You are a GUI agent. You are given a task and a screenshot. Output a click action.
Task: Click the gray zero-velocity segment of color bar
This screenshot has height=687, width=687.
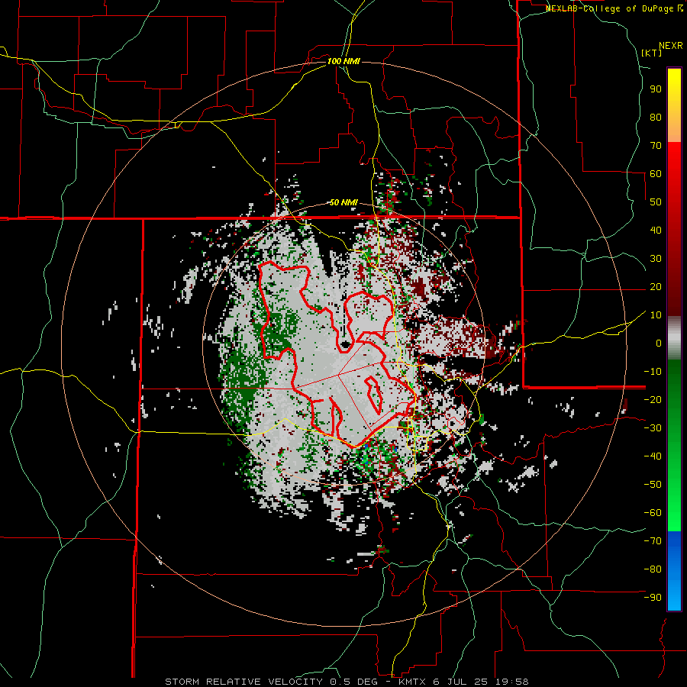click(674, 338)
